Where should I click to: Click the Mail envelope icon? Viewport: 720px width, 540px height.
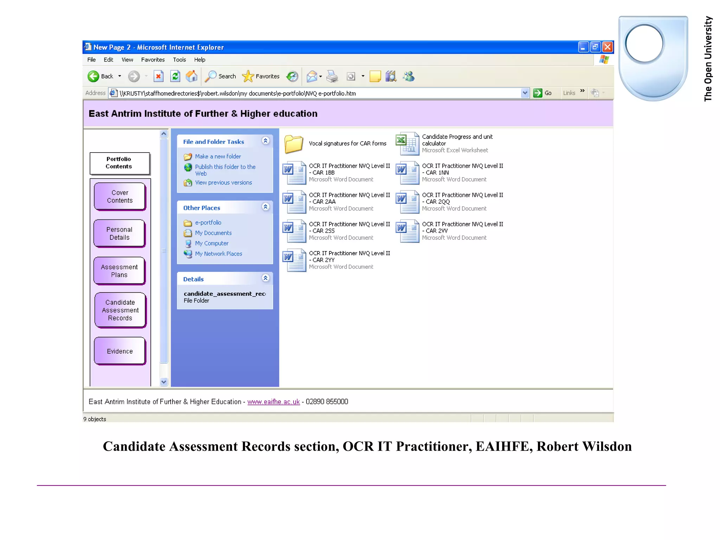(311, 76)
